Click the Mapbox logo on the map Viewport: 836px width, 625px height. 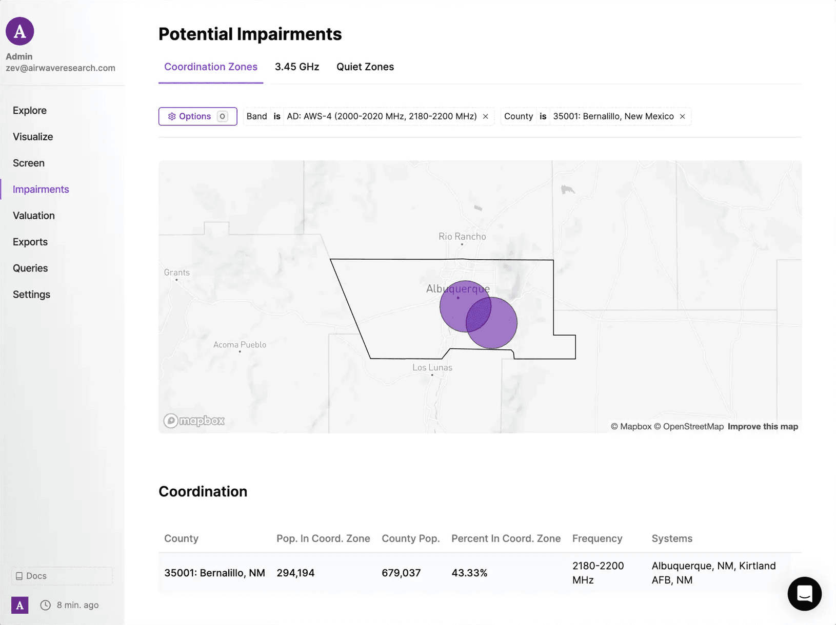194,421
